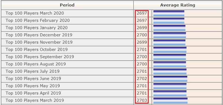Click Top 100 Players March 2019
223x105 pixels.
35,100
